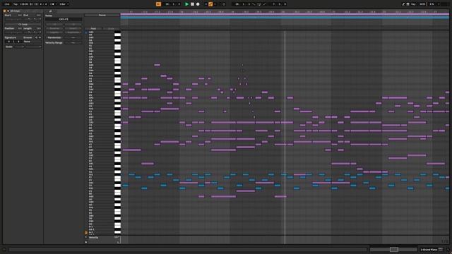Screen dimensions: 452x254
Task: Click the double-duration ×2 button
Action: pos(73,24)
